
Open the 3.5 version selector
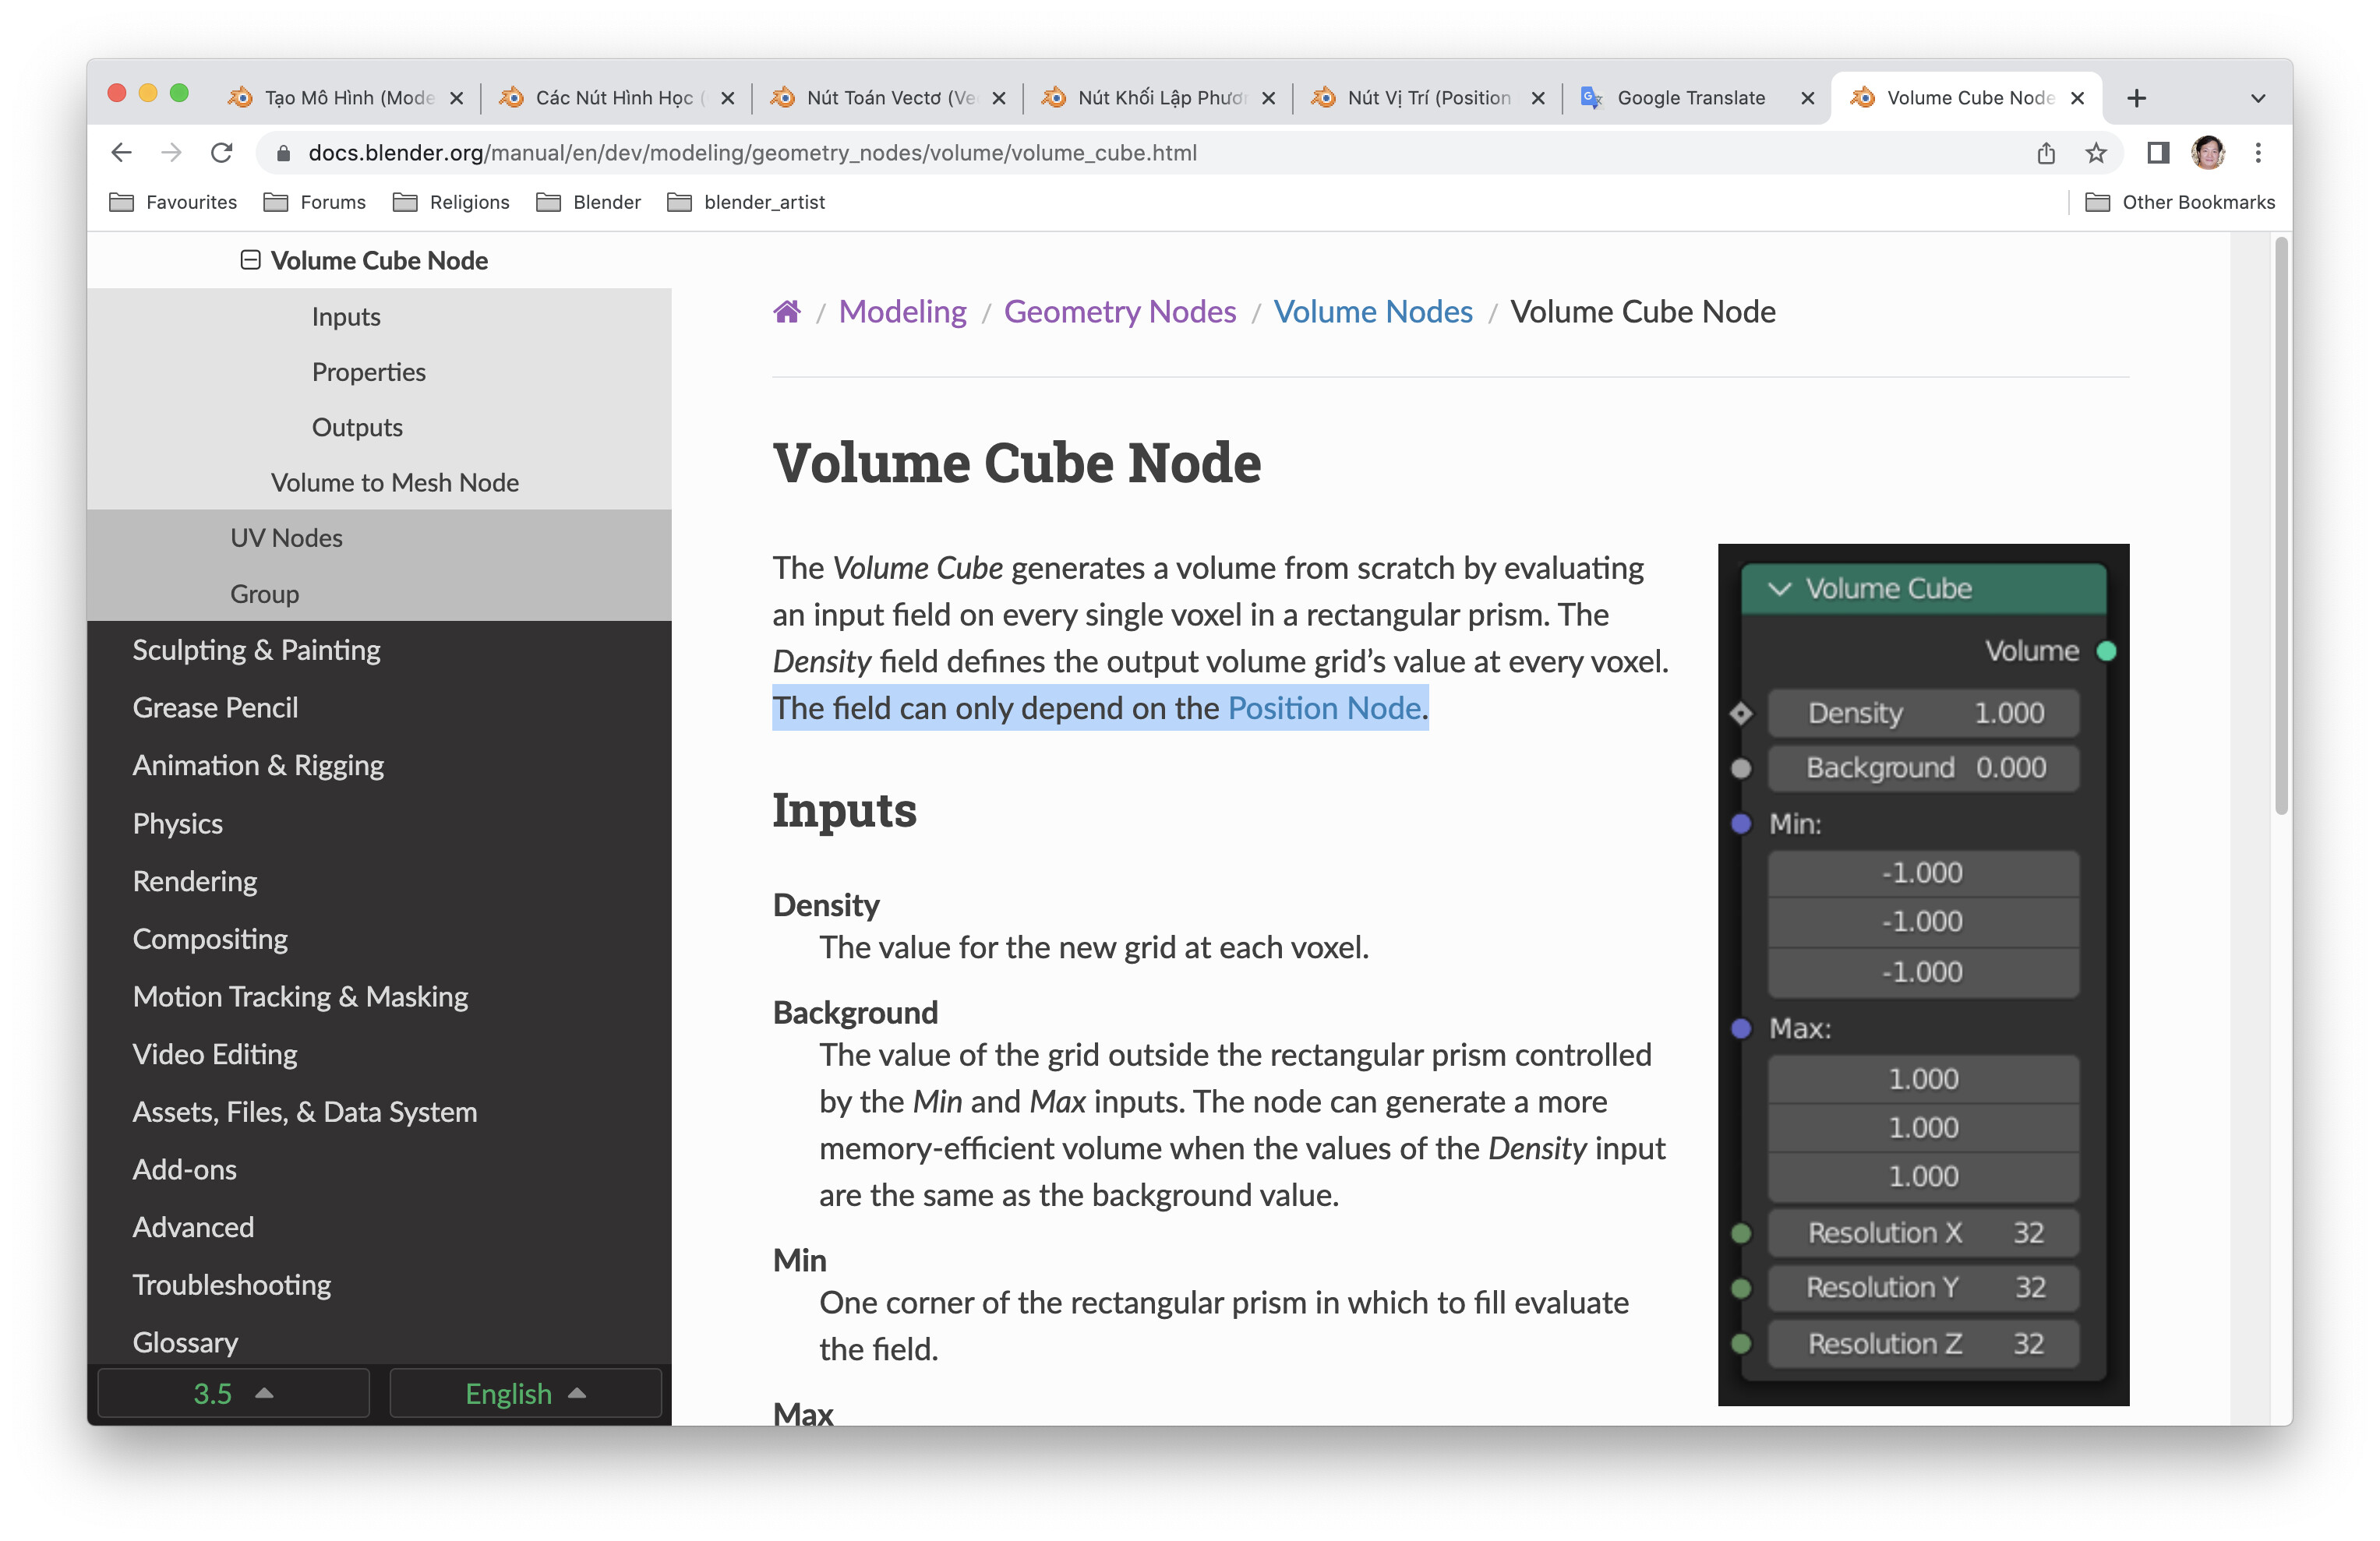click(233, 1393)
